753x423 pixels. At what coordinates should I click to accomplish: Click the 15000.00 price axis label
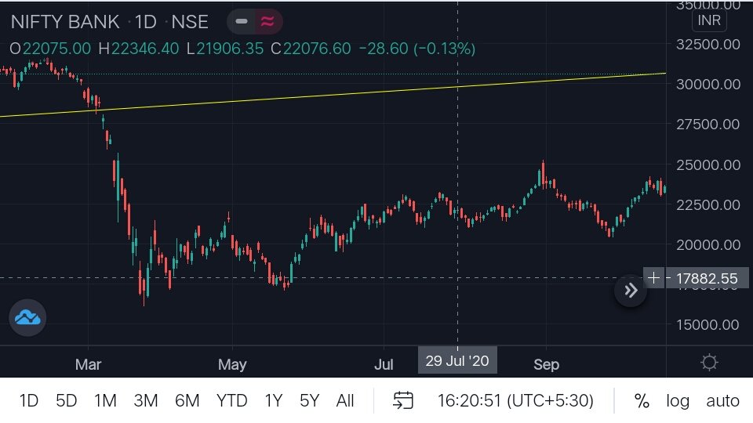pyautogui.click(x=708, y=324)
